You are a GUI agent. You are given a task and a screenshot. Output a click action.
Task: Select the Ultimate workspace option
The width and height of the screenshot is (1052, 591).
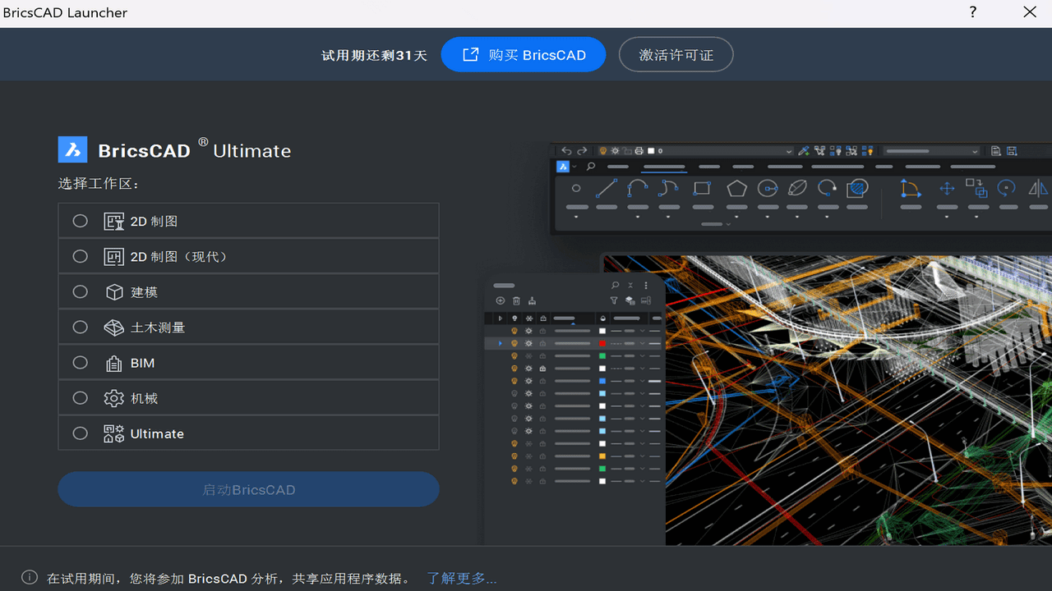(80, 433)
